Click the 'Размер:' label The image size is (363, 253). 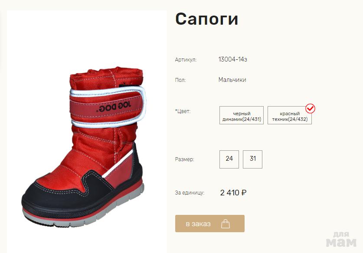click(x=184, y=159)
